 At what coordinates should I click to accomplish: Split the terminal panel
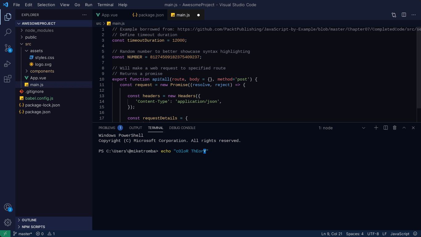tap(386, 128)
